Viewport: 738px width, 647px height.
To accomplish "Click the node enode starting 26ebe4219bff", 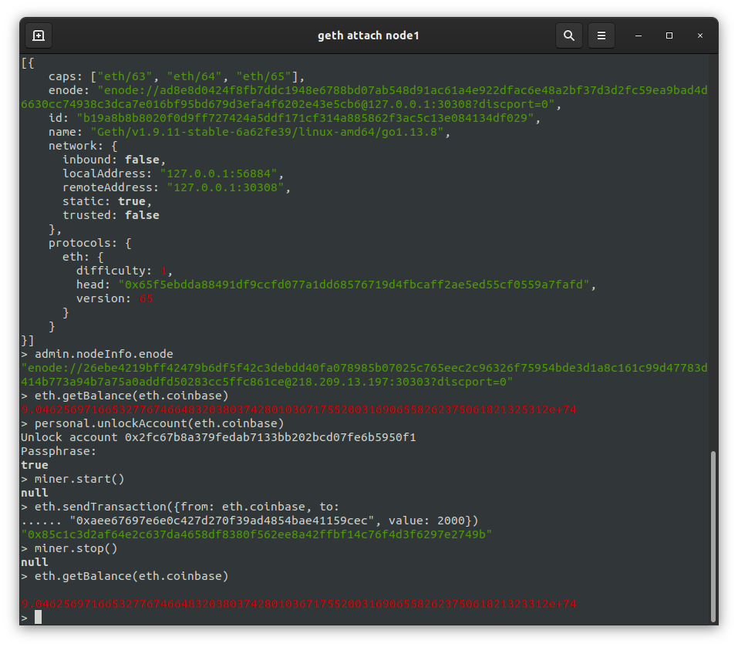I will 364,375.
